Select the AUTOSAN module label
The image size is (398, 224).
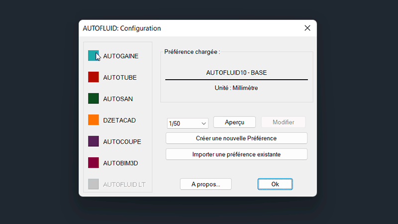118,99
